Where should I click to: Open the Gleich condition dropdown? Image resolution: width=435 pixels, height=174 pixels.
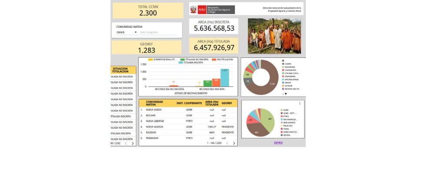pos(127,33)
